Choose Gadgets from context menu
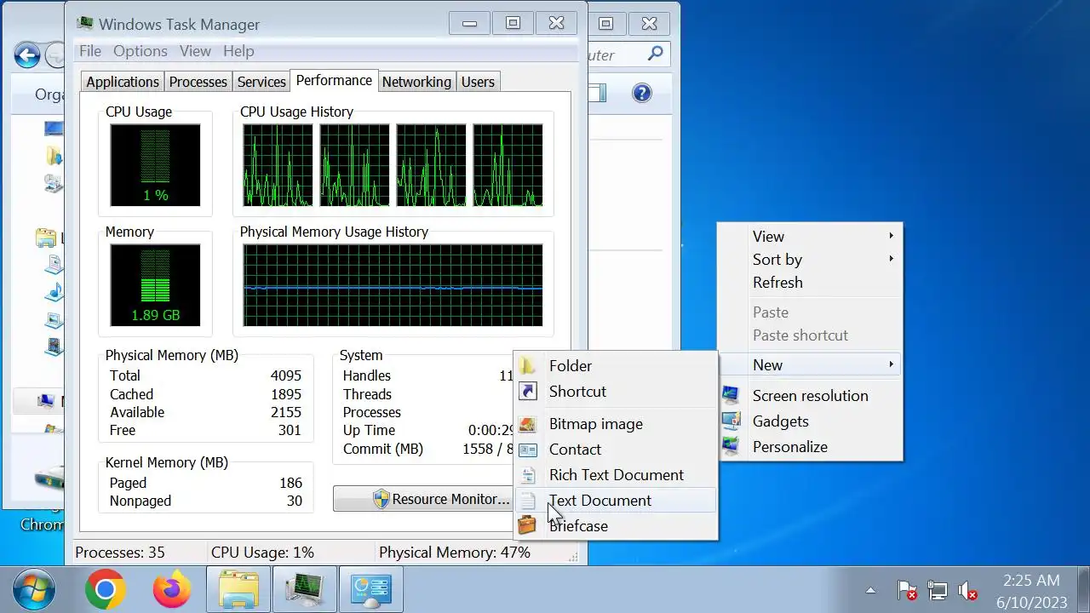1090x613 pixels. click(x=810, y=421)
